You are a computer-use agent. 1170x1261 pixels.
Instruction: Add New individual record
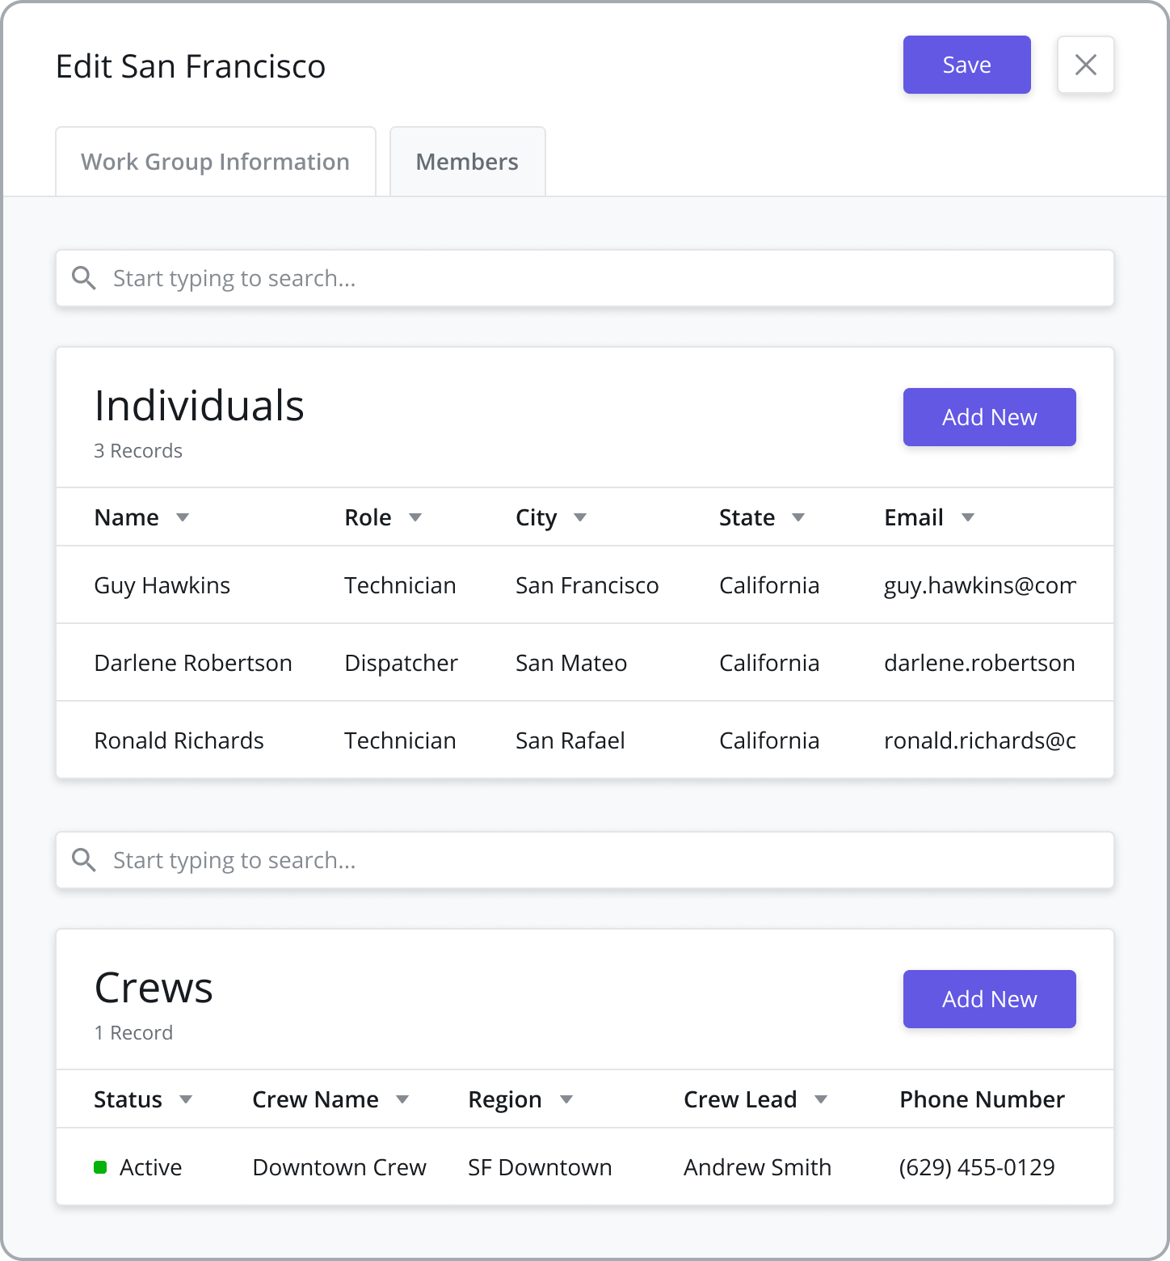coord(990,417)
